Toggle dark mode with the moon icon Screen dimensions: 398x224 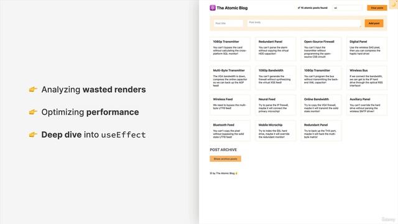click(x=394, y=4)
